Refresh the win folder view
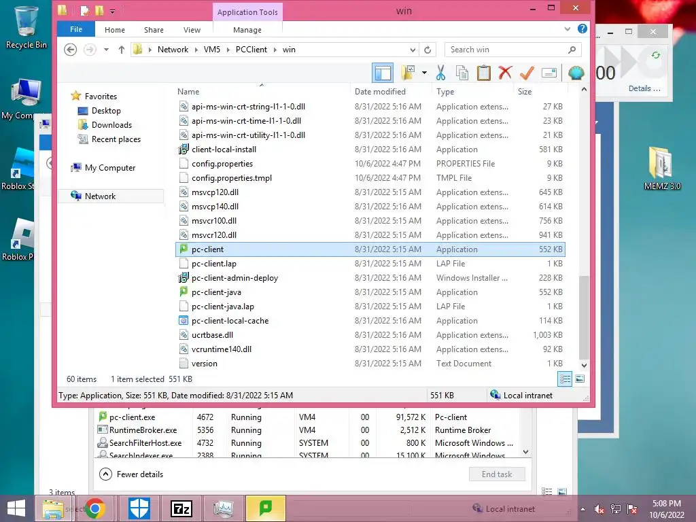The width and height of the screenshot is (696, 522). pos(428,50)
